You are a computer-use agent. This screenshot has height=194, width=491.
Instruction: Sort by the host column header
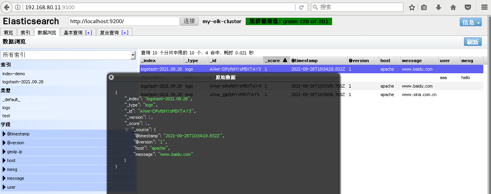click(x=390, y=61)
